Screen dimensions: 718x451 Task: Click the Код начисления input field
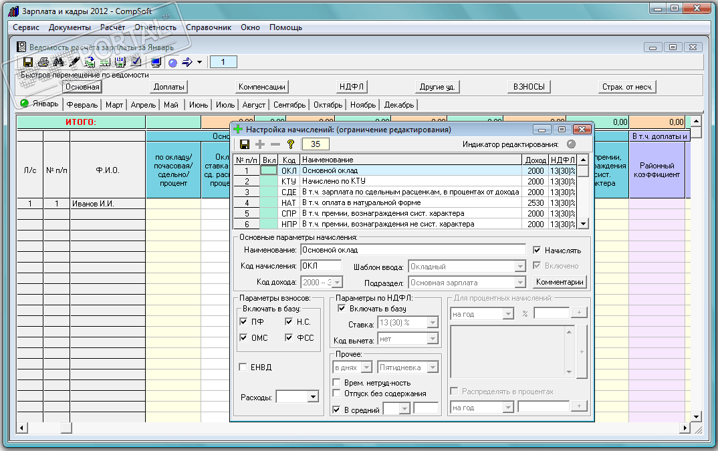coord(321,266)
